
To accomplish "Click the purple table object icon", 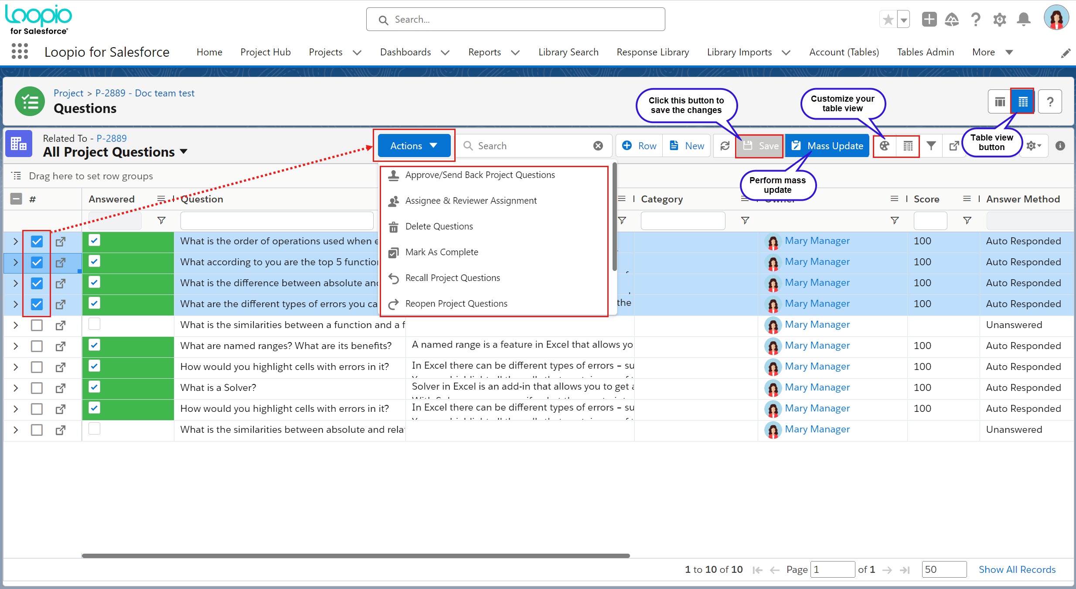I will coord(19,144).
